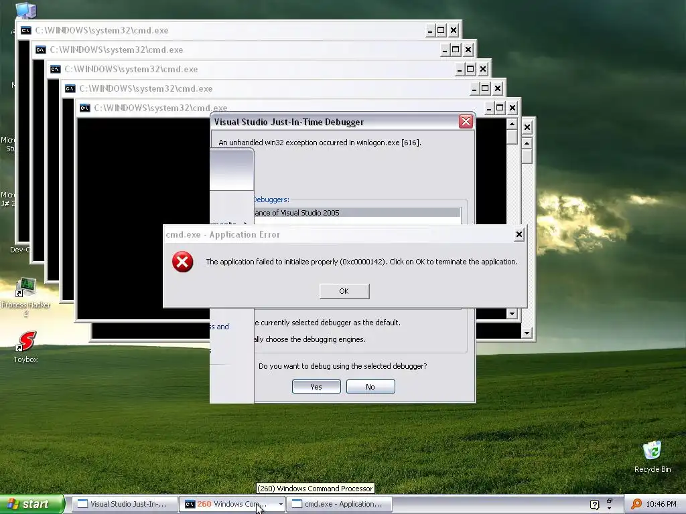The width and height of the screenshot is (686, 514).
Task: Minimize the third-from-back cmd.exe window
Action: point(460,69)
